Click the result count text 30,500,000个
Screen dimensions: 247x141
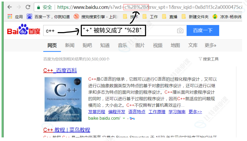(98, 59)
